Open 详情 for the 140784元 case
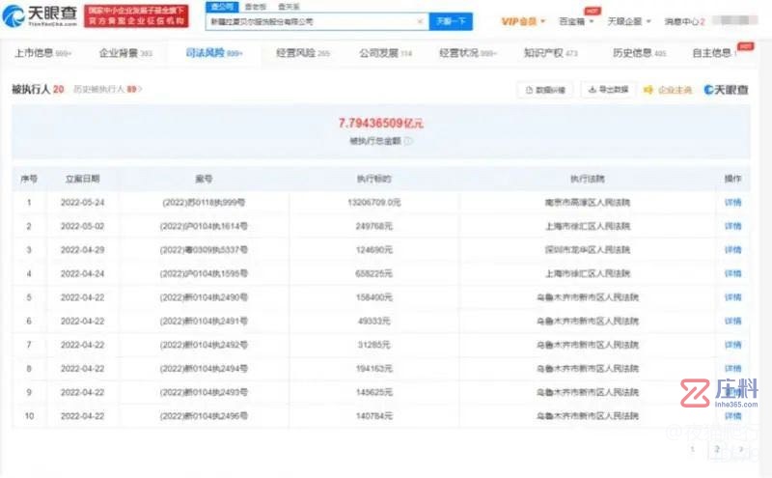Image resolution: width=772 pixels, height=478 pixels. [x=732, y=416]
